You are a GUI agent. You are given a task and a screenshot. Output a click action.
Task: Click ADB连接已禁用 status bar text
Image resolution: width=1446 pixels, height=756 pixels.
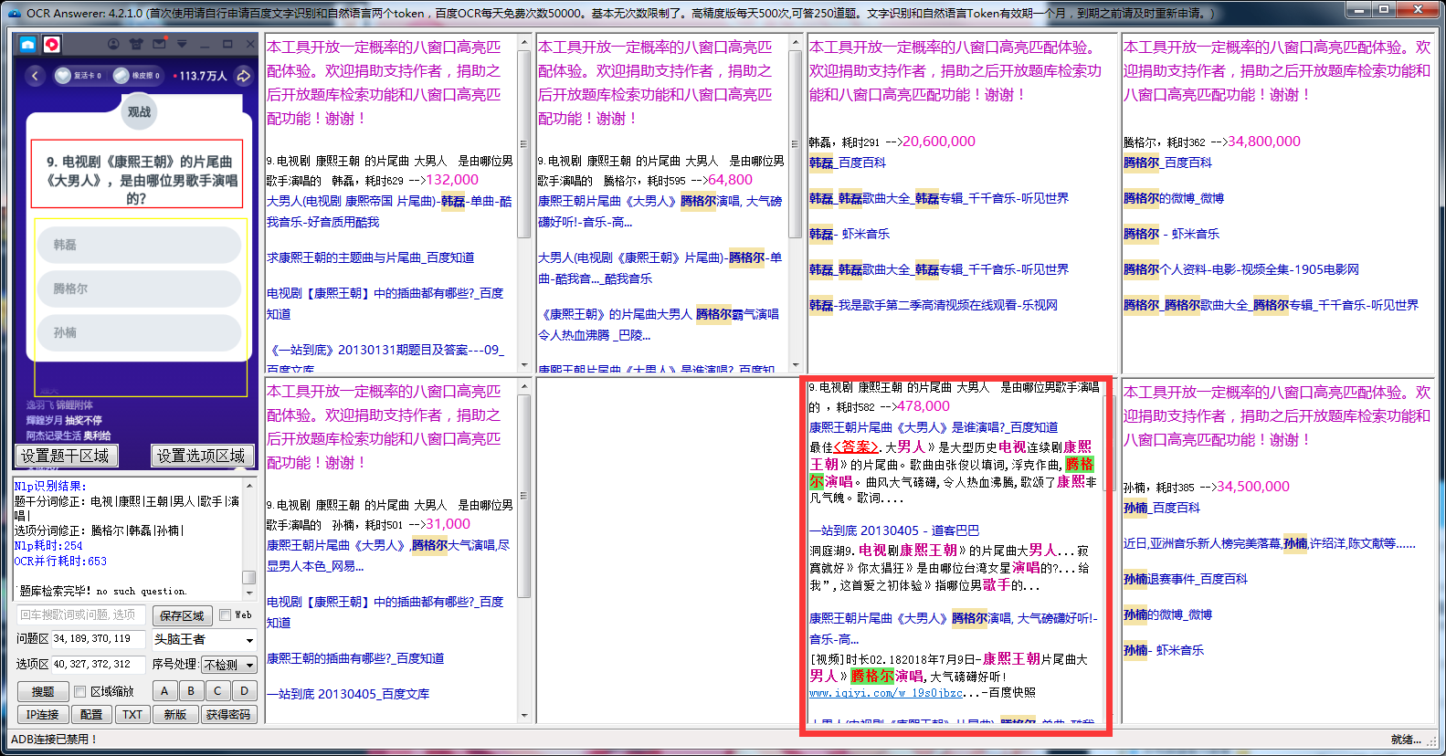tap(54, 739)
